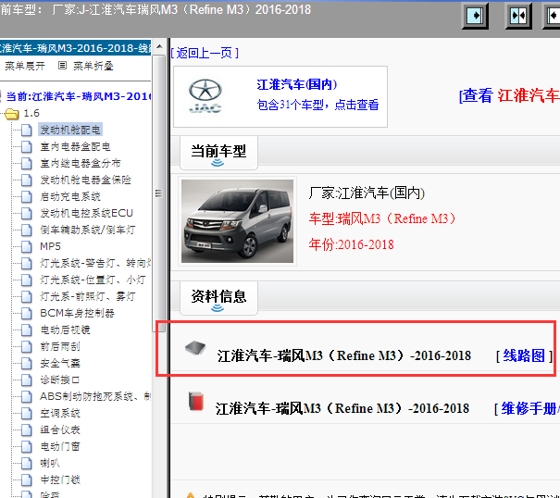Open the 灯光系-前照灯、雾灯 tree item
Image resolution: width=560 pixels, height=498 pixels.
click(88, 296)
